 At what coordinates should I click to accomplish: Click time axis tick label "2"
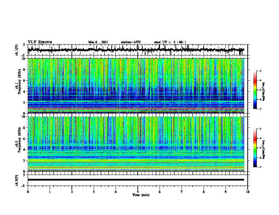72,192
